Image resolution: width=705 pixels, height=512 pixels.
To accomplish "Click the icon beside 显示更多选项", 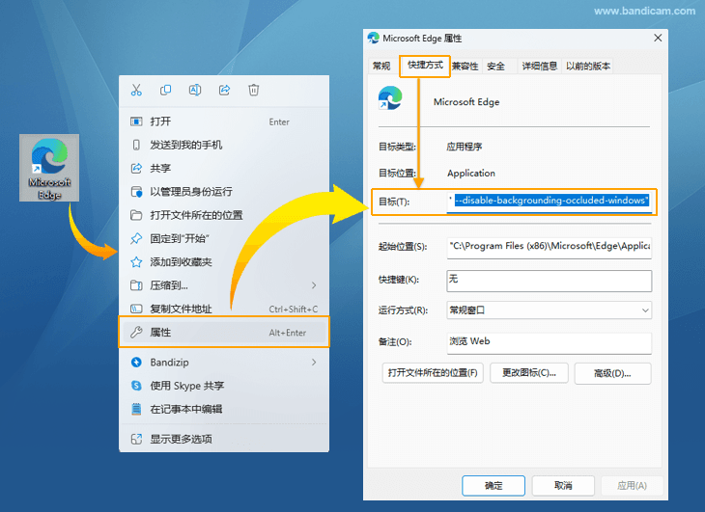I will [x=136, y=439].
